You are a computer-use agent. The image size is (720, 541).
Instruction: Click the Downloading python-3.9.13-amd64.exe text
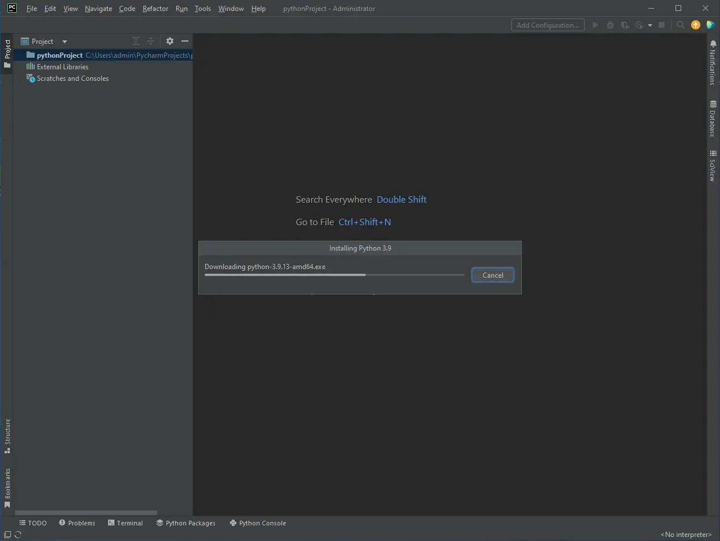pos(265,266)
